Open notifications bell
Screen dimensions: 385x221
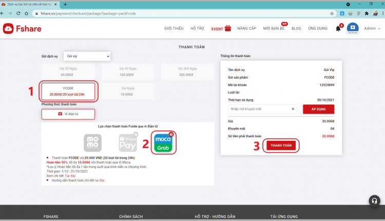338,28
